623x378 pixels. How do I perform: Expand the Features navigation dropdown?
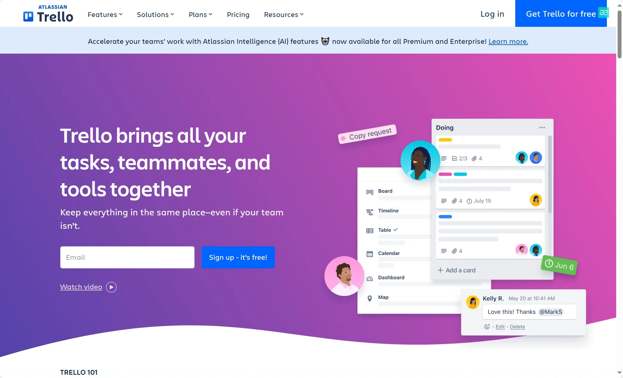tap(104, 14)
